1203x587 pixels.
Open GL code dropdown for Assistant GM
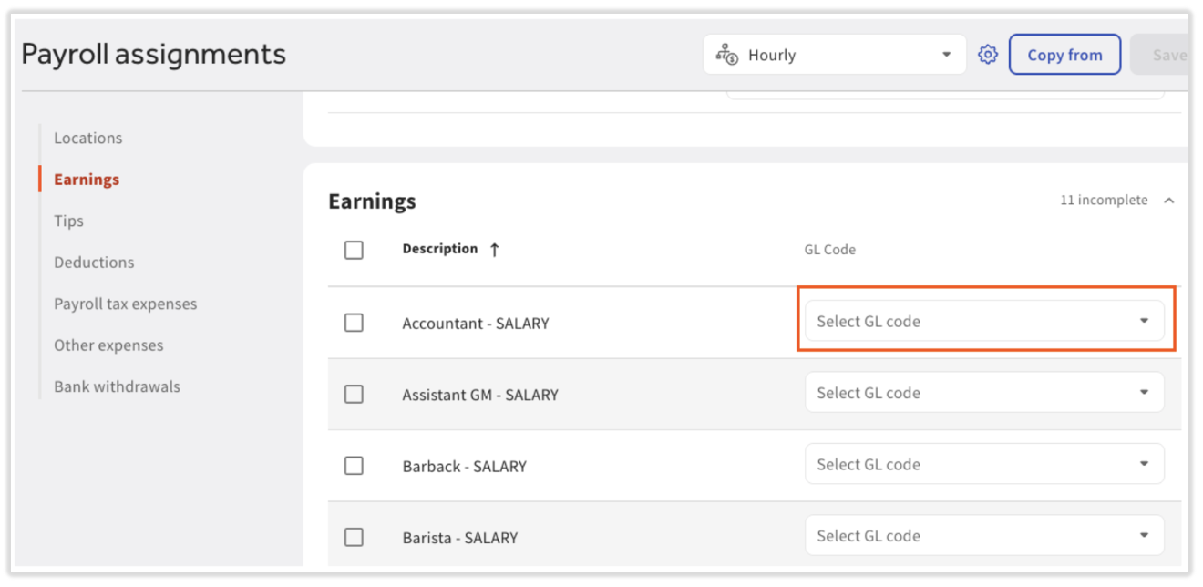click(984, 393)
